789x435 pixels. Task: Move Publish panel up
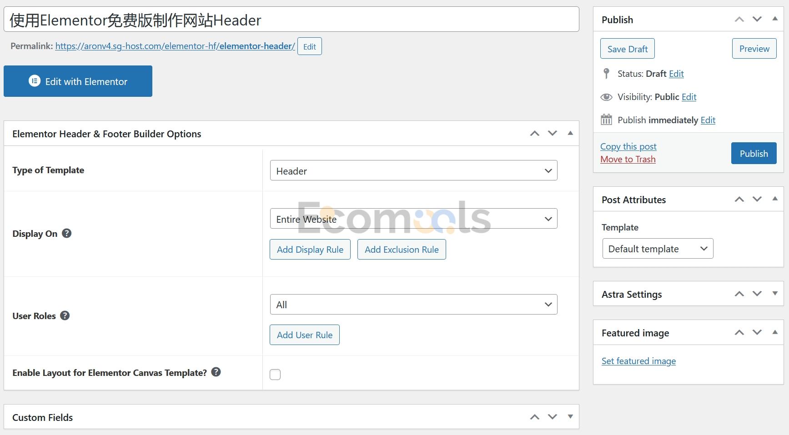tap(739, 19)
